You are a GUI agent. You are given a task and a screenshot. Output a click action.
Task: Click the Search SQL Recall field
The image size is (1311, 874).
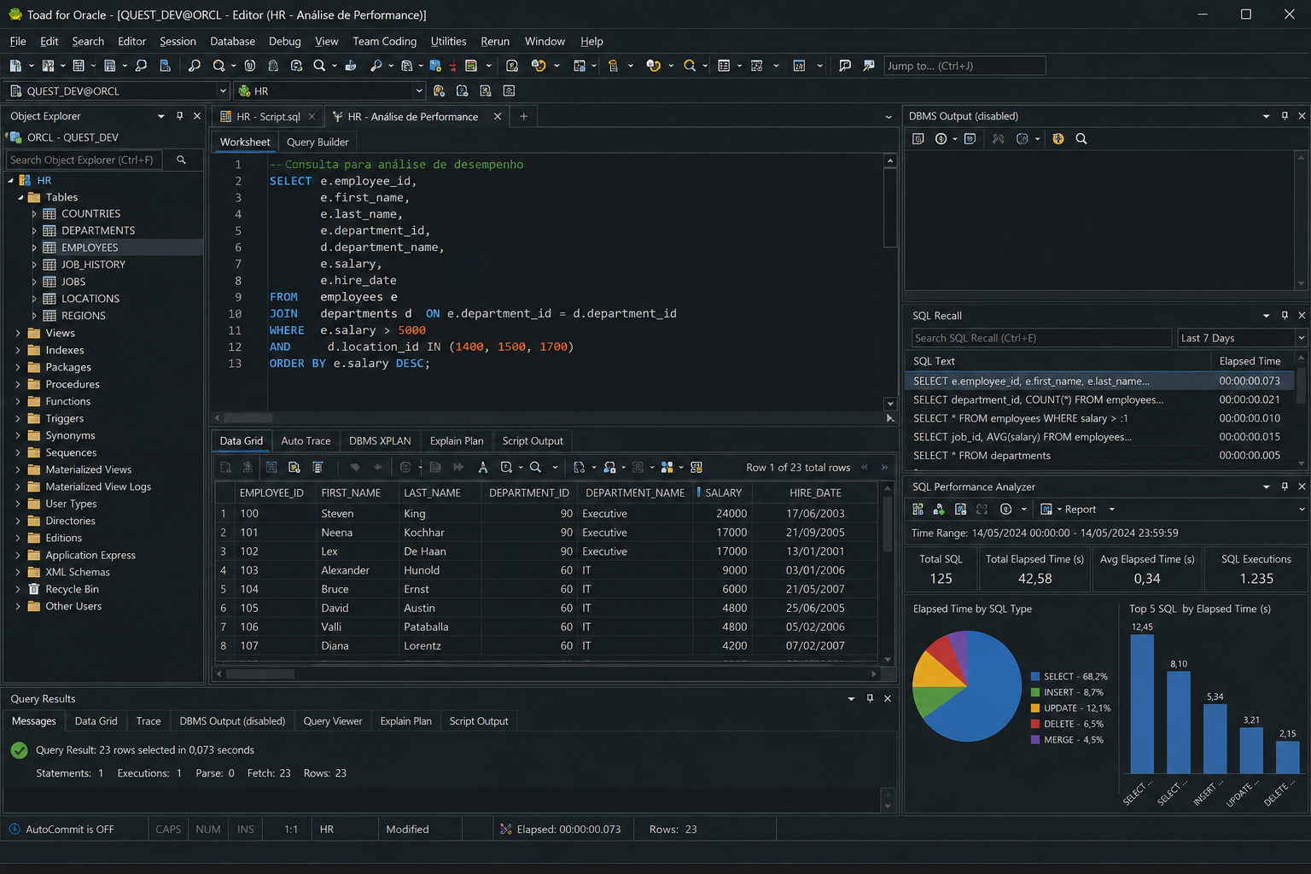point(1041,338)
